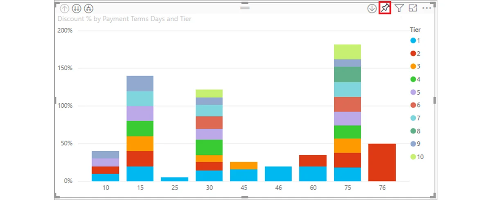Click the 0% y-axis label
491x200 pixels.
click(x=68, y=181)
